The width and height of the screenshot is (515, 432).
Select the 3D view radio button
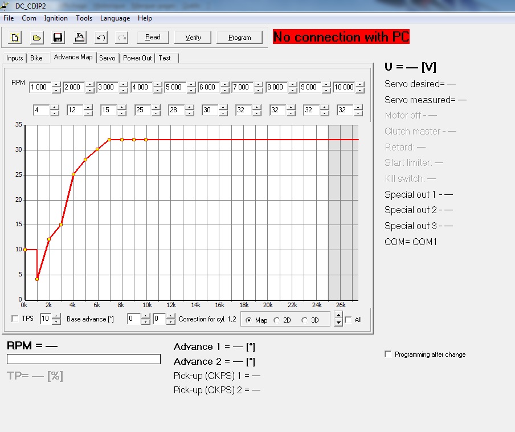click(305, 320)
